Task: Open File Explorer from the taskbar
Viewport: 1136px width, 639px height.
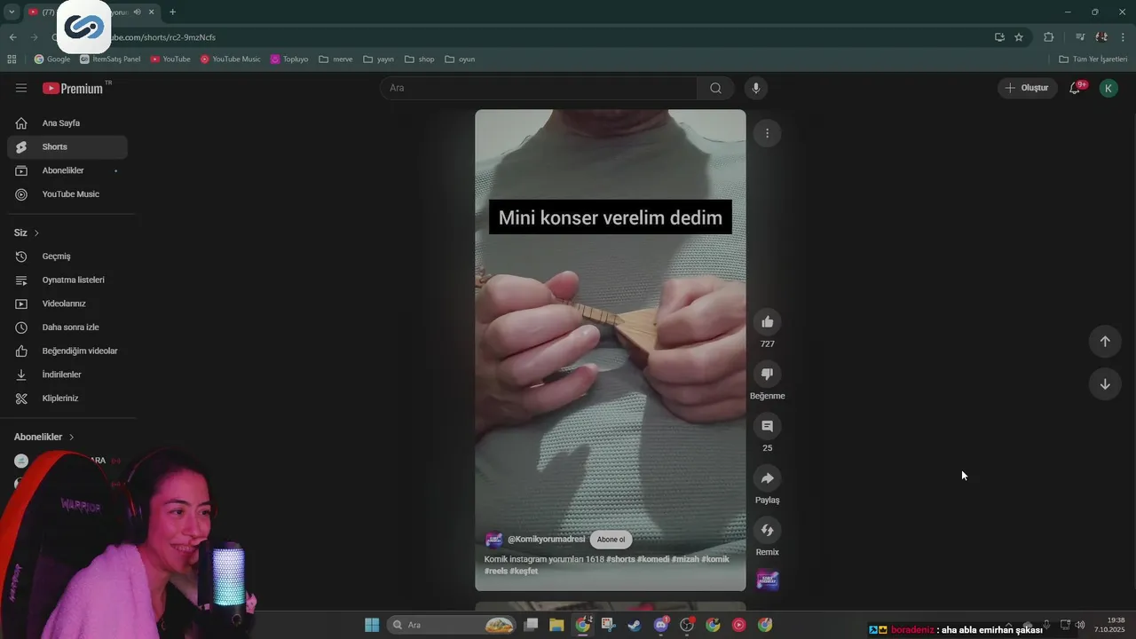Action: point(556,625)
